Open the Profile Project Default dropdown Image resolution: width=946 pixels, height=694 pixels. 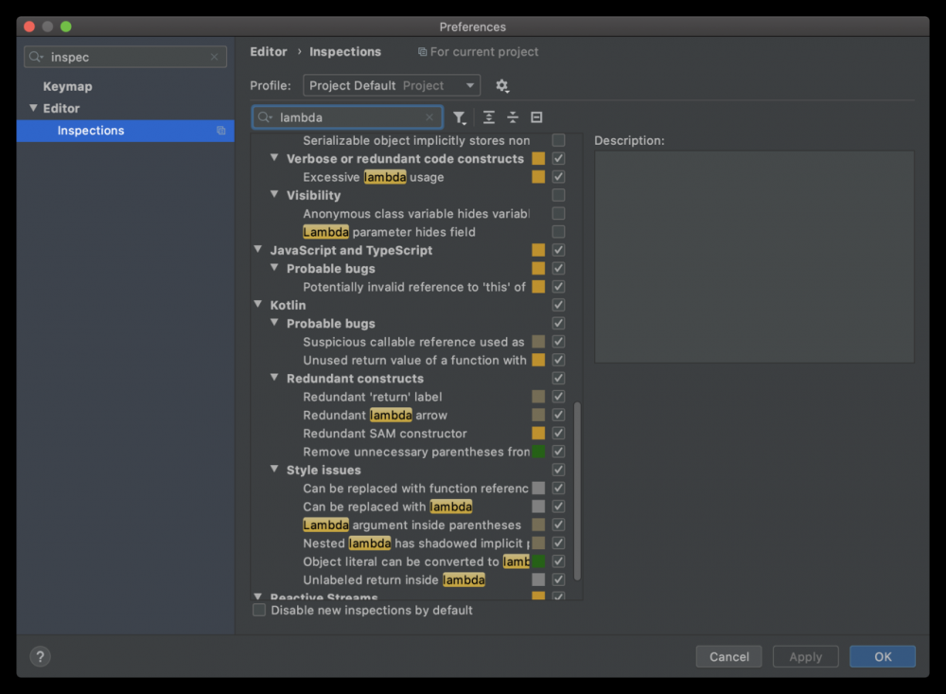tap(392, 86)
